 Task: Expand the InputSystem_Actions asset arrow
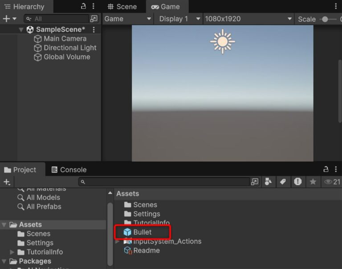pos(118,241)
